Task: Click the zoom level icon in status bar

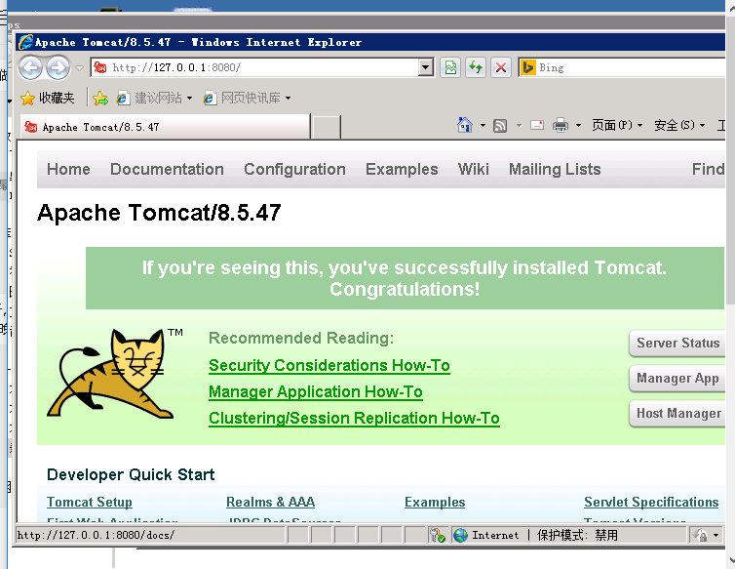Action: (x=701, y=535)
